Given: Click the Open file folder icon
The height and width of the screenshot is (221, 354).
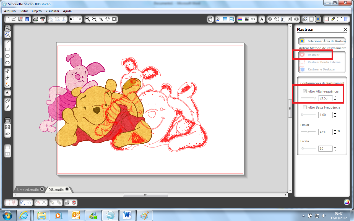Looking at the screenshot, I should tap(14, 19).
